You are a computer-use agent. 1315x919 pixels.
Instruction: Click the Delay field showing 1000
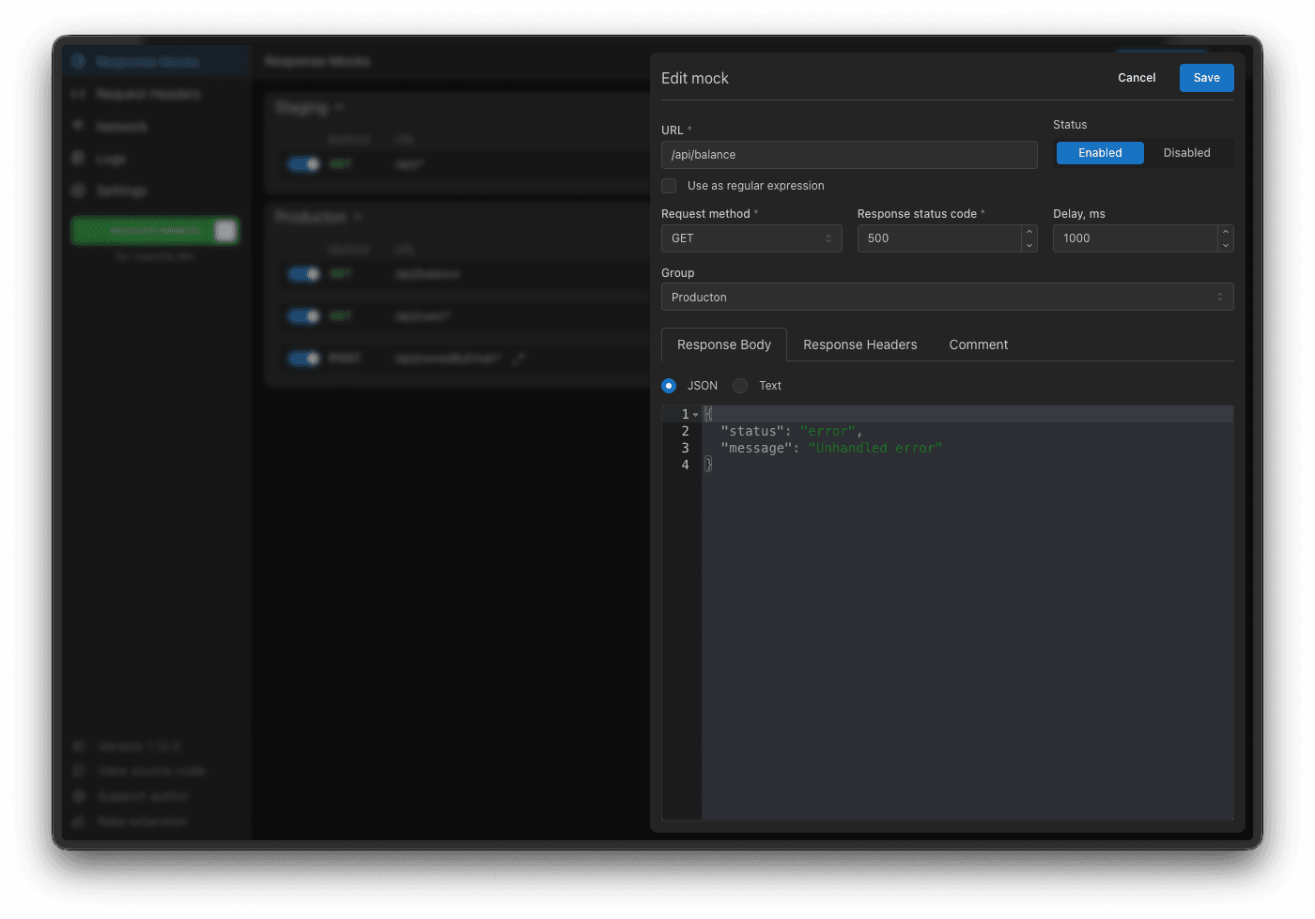[1135, 238]
